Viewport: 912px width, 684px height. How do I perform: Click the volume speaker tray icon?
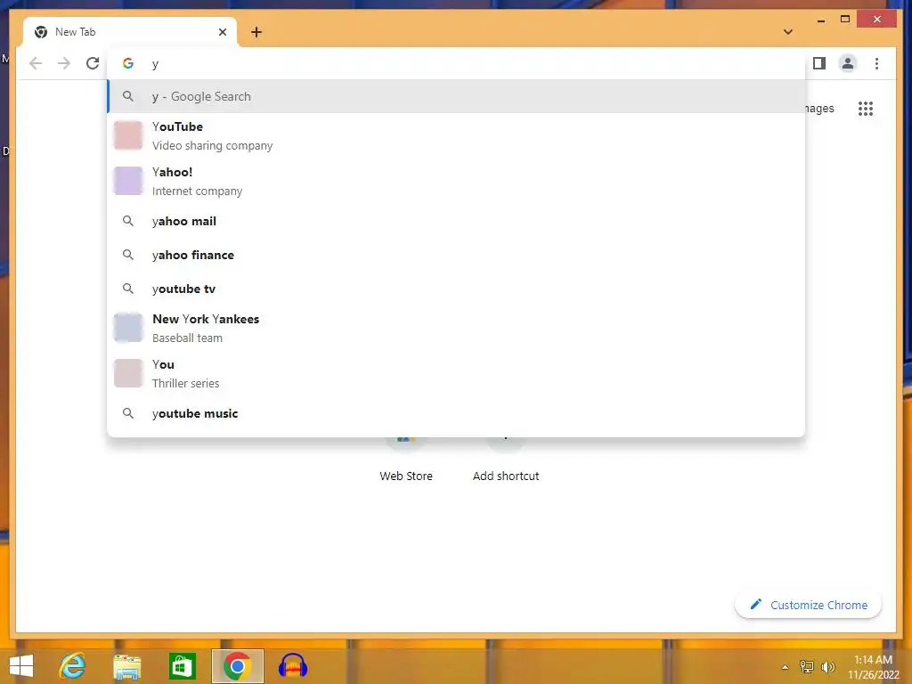click(x=827, y=667)
